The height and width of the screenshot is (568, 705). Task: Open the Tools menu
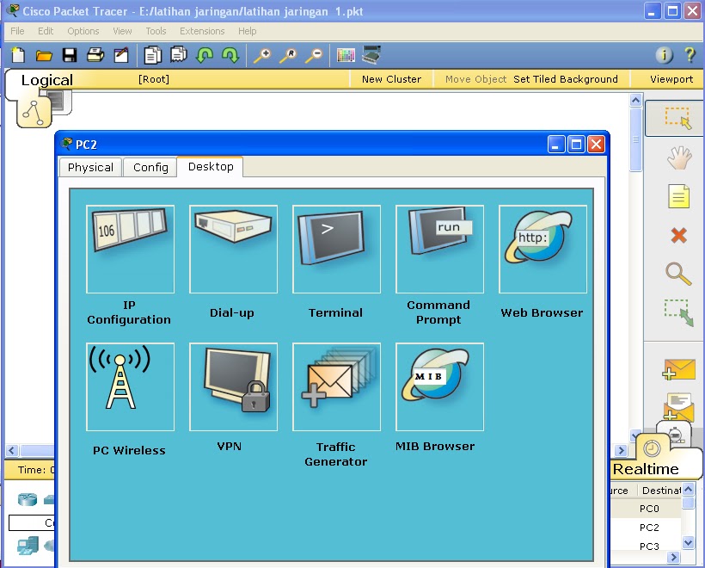tap(156, 31)
